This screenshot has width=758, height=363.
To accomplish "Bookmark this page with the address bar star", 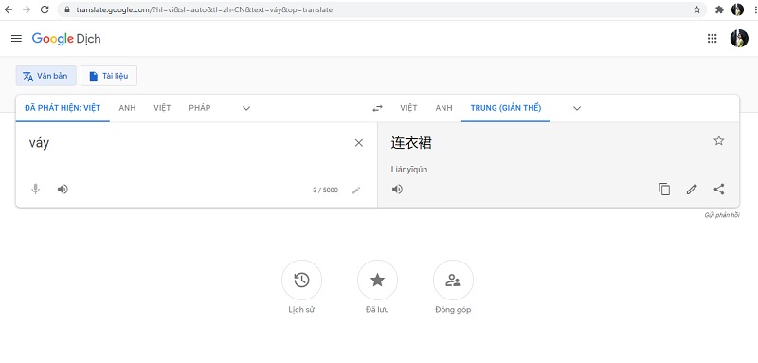I will click(x=696, y=9).
